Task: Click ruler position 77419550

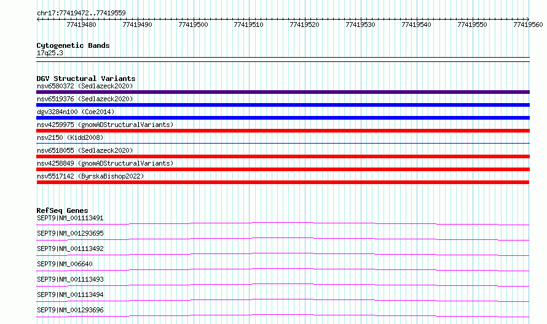Action: tap(472, 25)
